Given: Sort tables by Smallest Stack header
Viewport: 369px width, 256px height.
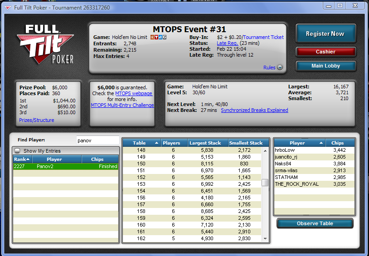Looking at the screenshot, I should pyautogui.click(x=248, y=143).
